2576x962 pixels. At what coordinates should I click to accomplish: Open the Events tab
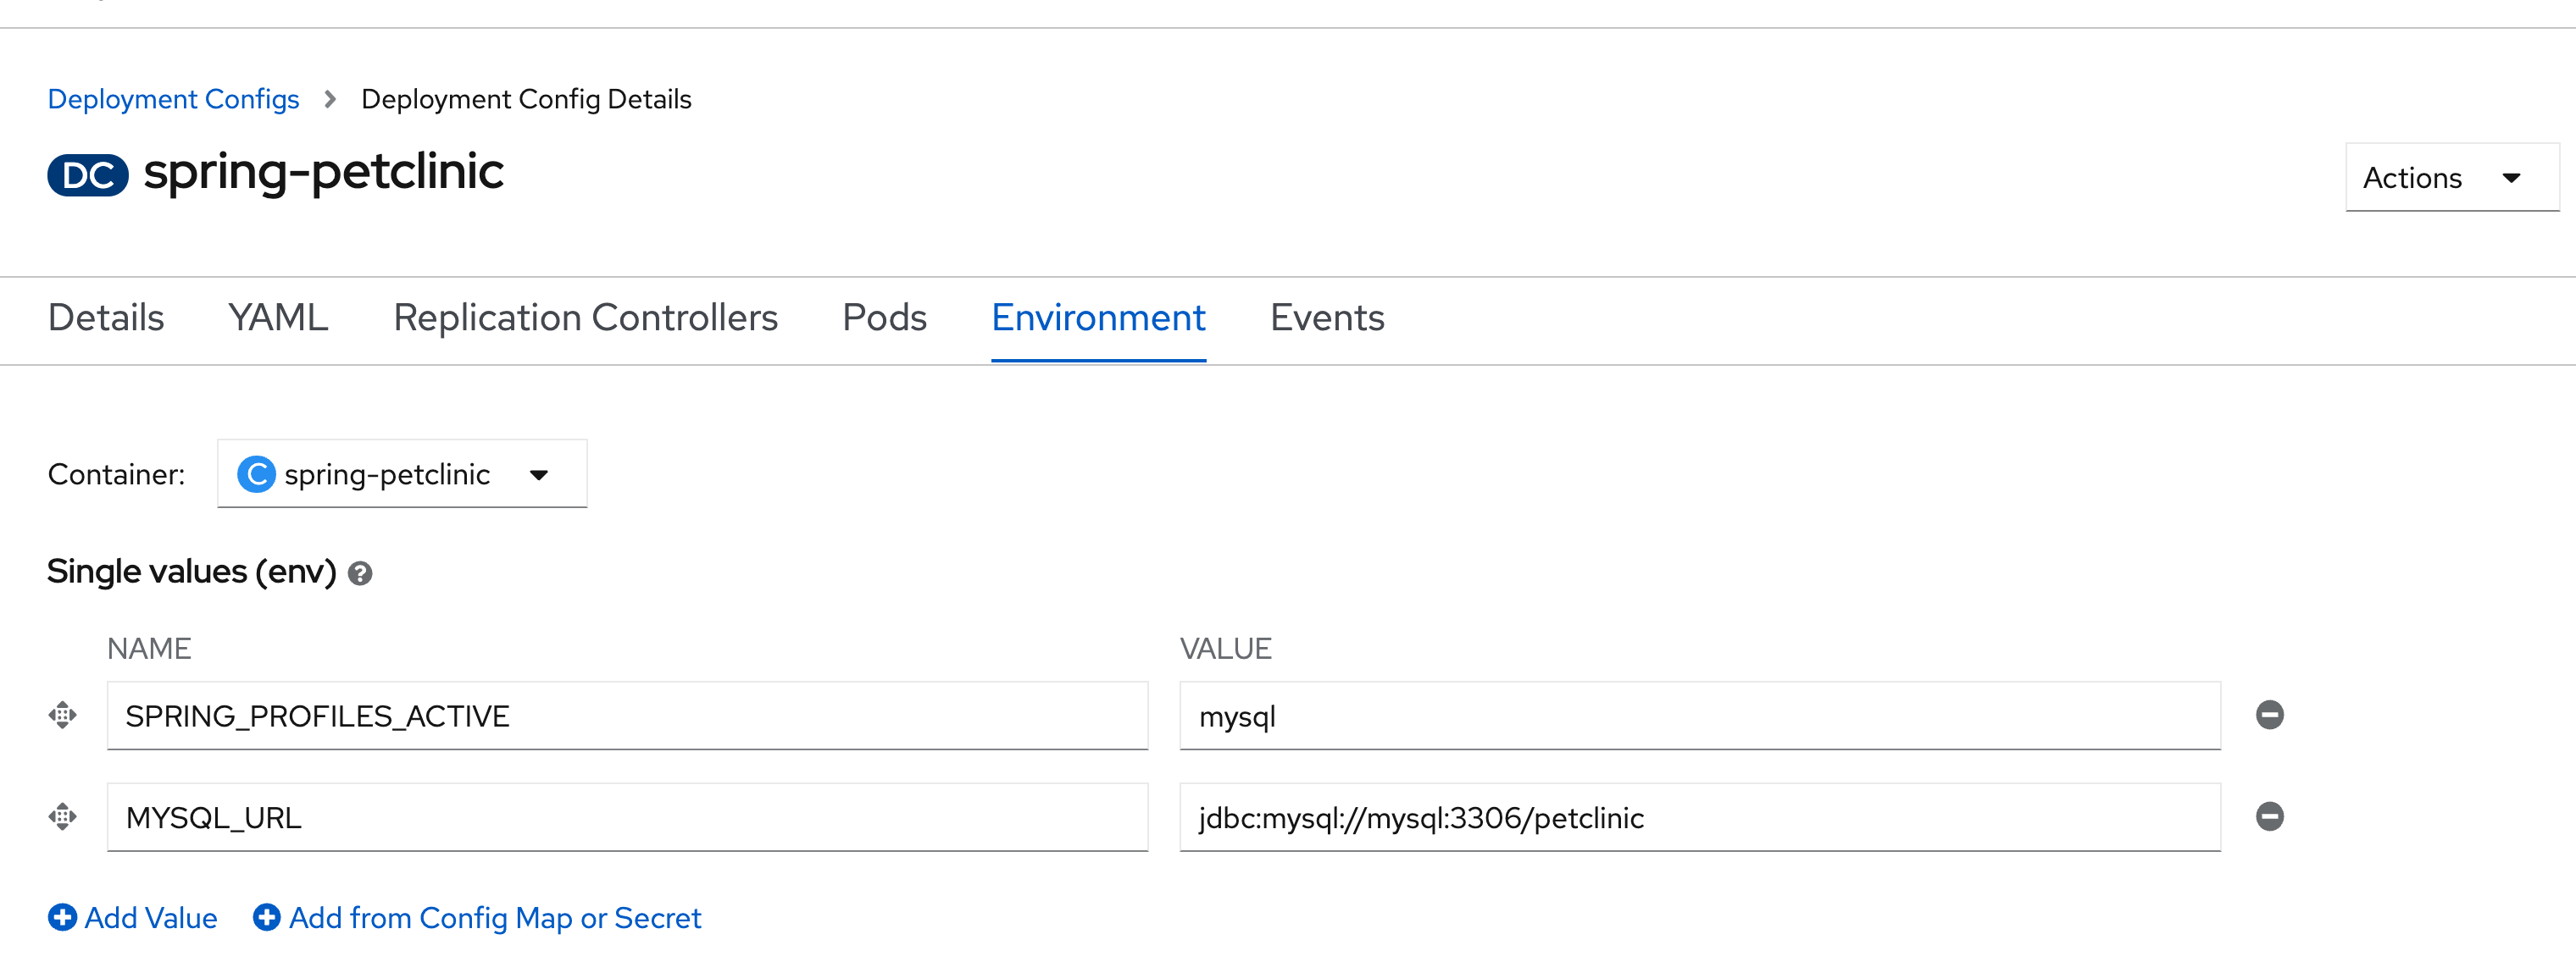[x=1326, y=318]
